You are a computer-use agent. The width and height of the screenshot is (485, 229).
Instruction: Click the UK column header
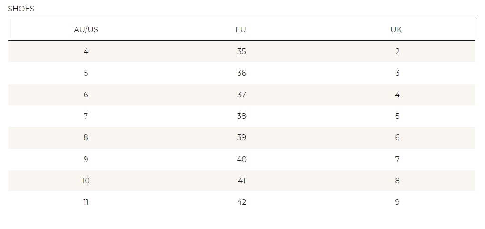pyautogui.click(x=396, y=29)
